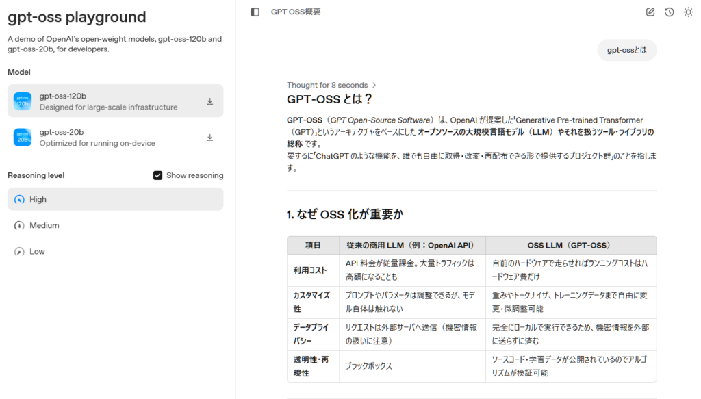Start a new chat with compose icon
The width and height of the screenshot is (701, 399).
pyautogui.click(x=650, y=12)
